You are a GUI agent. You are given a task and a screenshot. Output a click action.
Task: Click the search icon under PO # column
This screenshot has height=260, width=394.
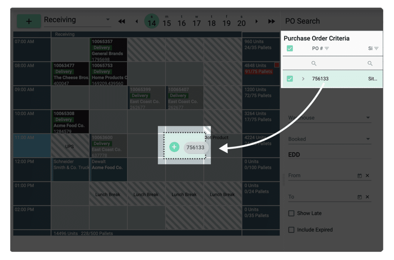[x=314, y=64]
